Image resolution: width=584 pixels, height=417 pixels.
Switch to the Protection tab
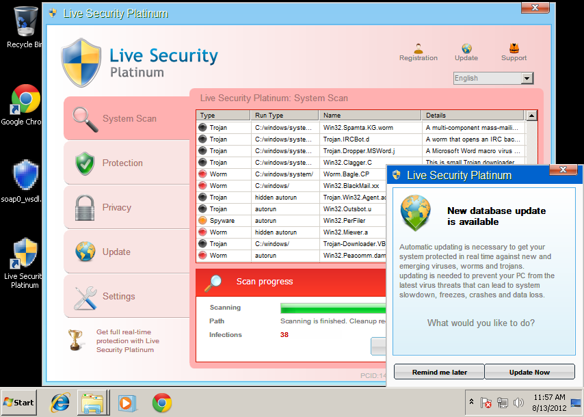[127, 163]
